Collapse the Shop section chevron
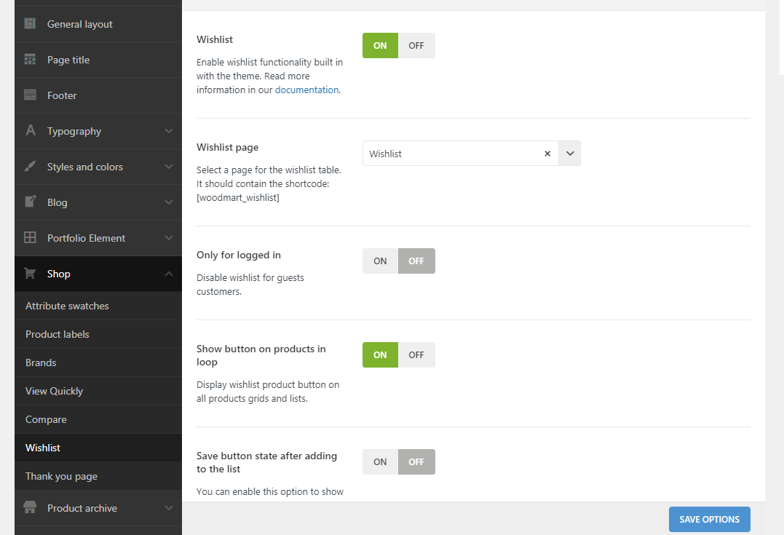 coord(169,274)
